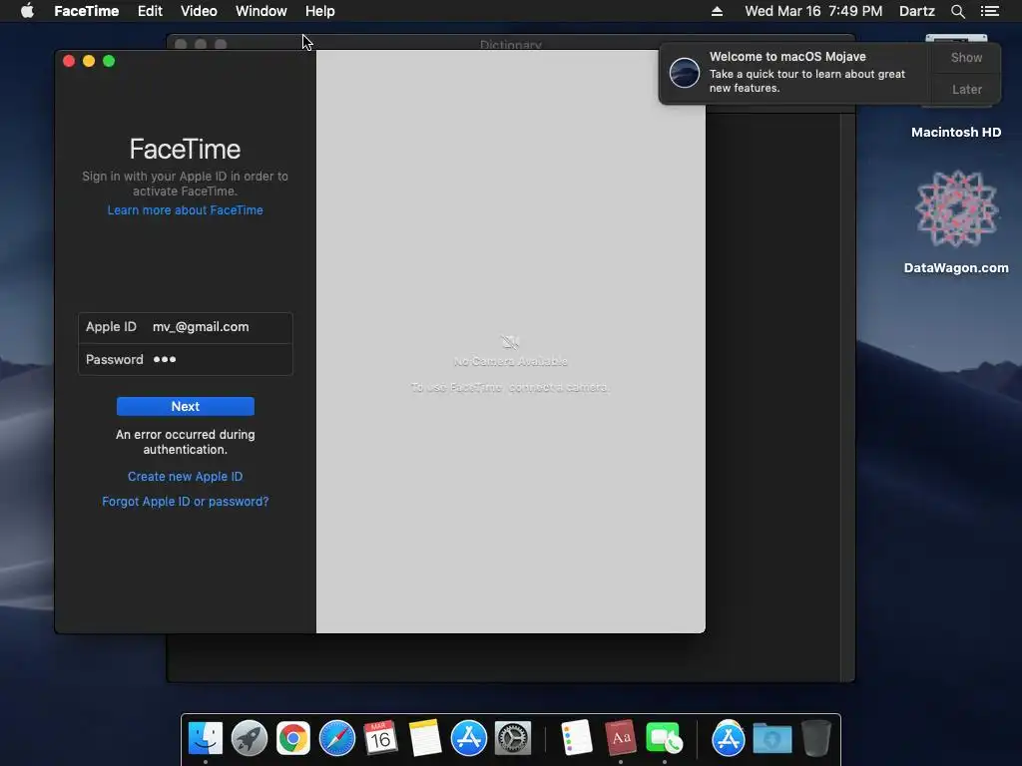The image size is (1022, 766).
Task: Open Create new Apple ID link
Action: tap(185, 477)
